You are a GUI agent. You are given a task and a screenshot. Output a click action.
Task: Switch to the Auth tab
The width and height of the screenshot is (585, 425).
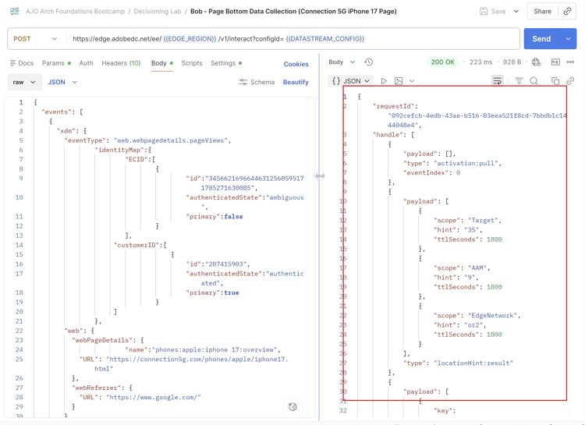click(86, 63)
